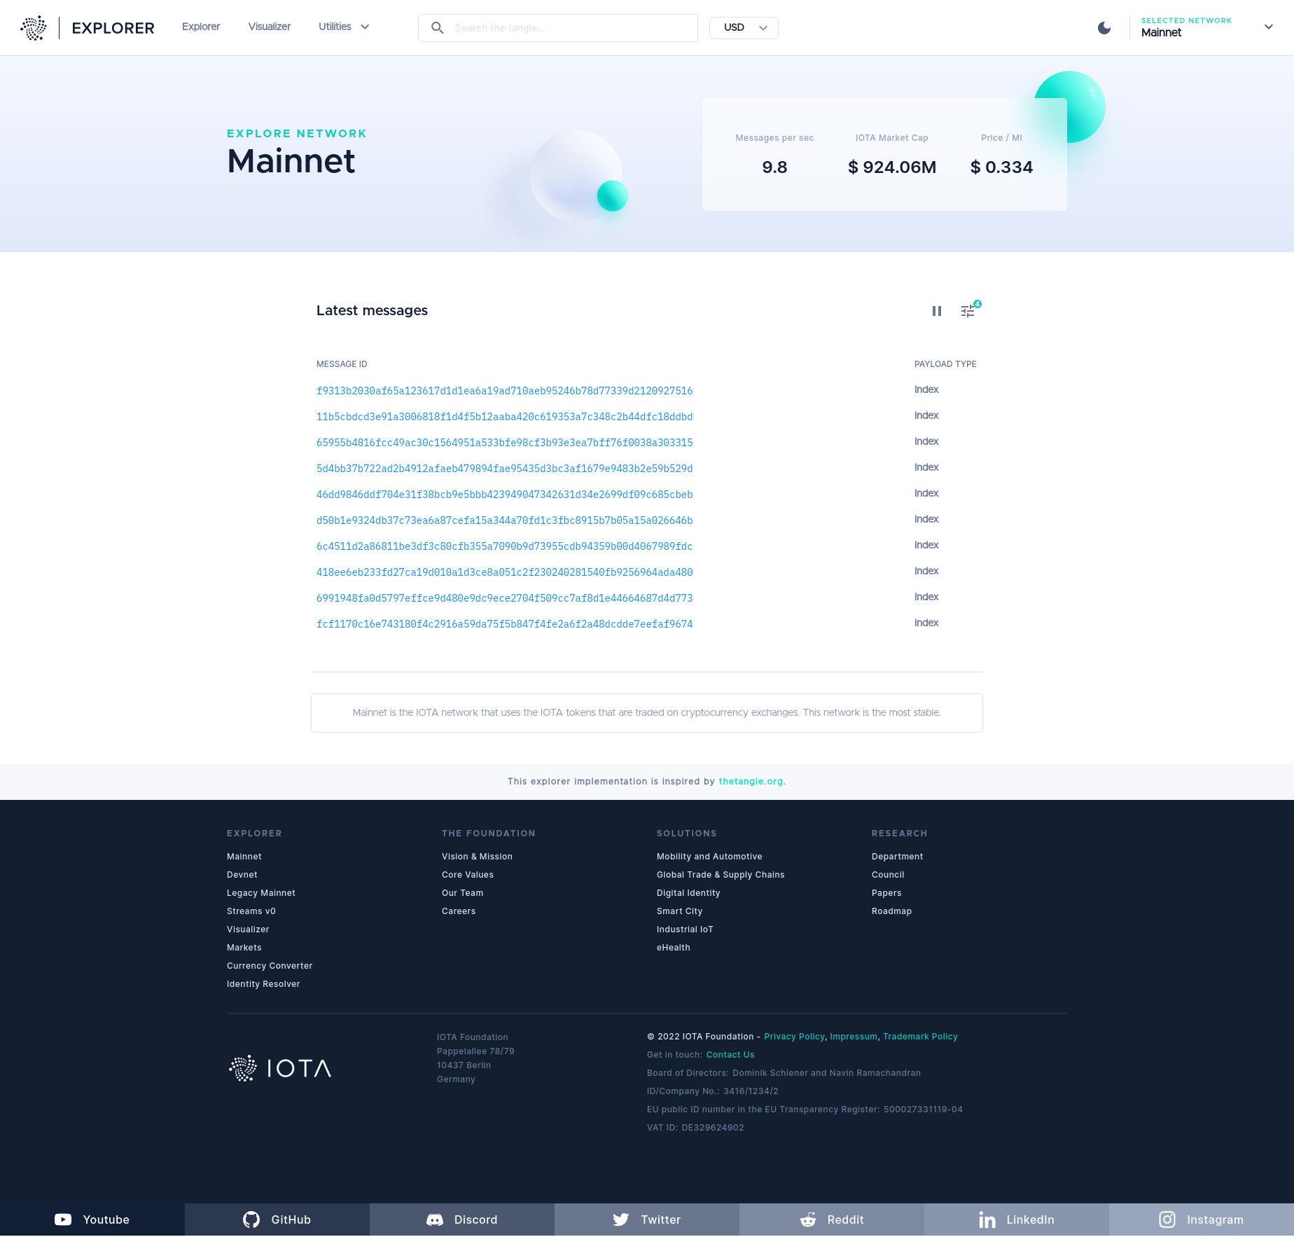The height and width of the screenshot is (1237, 1294).
Task: Open message 5d4bb37b722ad2b4... link
Action: pyautogui.click(x=505, y=469)
